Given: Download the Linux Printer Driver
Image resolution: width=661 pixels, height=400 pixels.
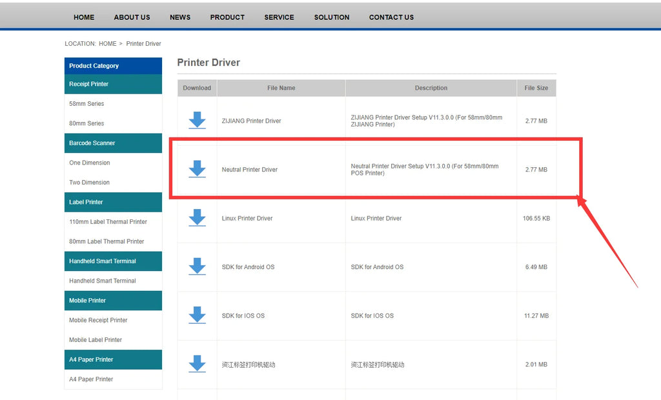Looking at the screenshot, I should pyautogui.click(x=197, y=218).
